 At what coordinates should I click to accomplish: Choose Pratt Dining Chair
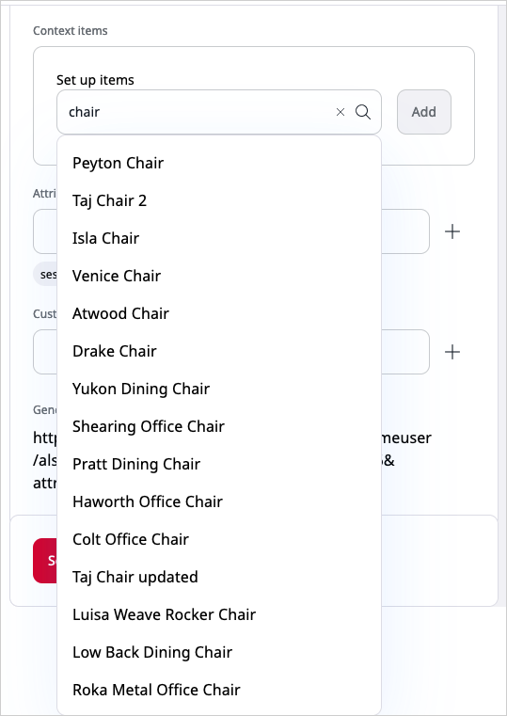(219, 465)
